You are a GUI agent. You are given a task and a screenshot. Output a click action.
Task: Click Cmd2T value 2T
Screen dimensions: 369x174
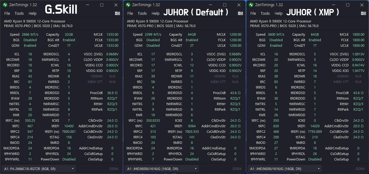pyautogui.click(x=192, y=45)
